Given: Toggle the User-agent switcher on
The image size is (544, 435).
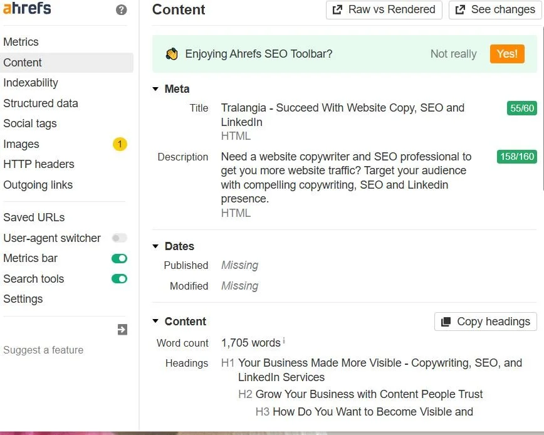Looking at the screenshot, I should click(x=119, y=238).
